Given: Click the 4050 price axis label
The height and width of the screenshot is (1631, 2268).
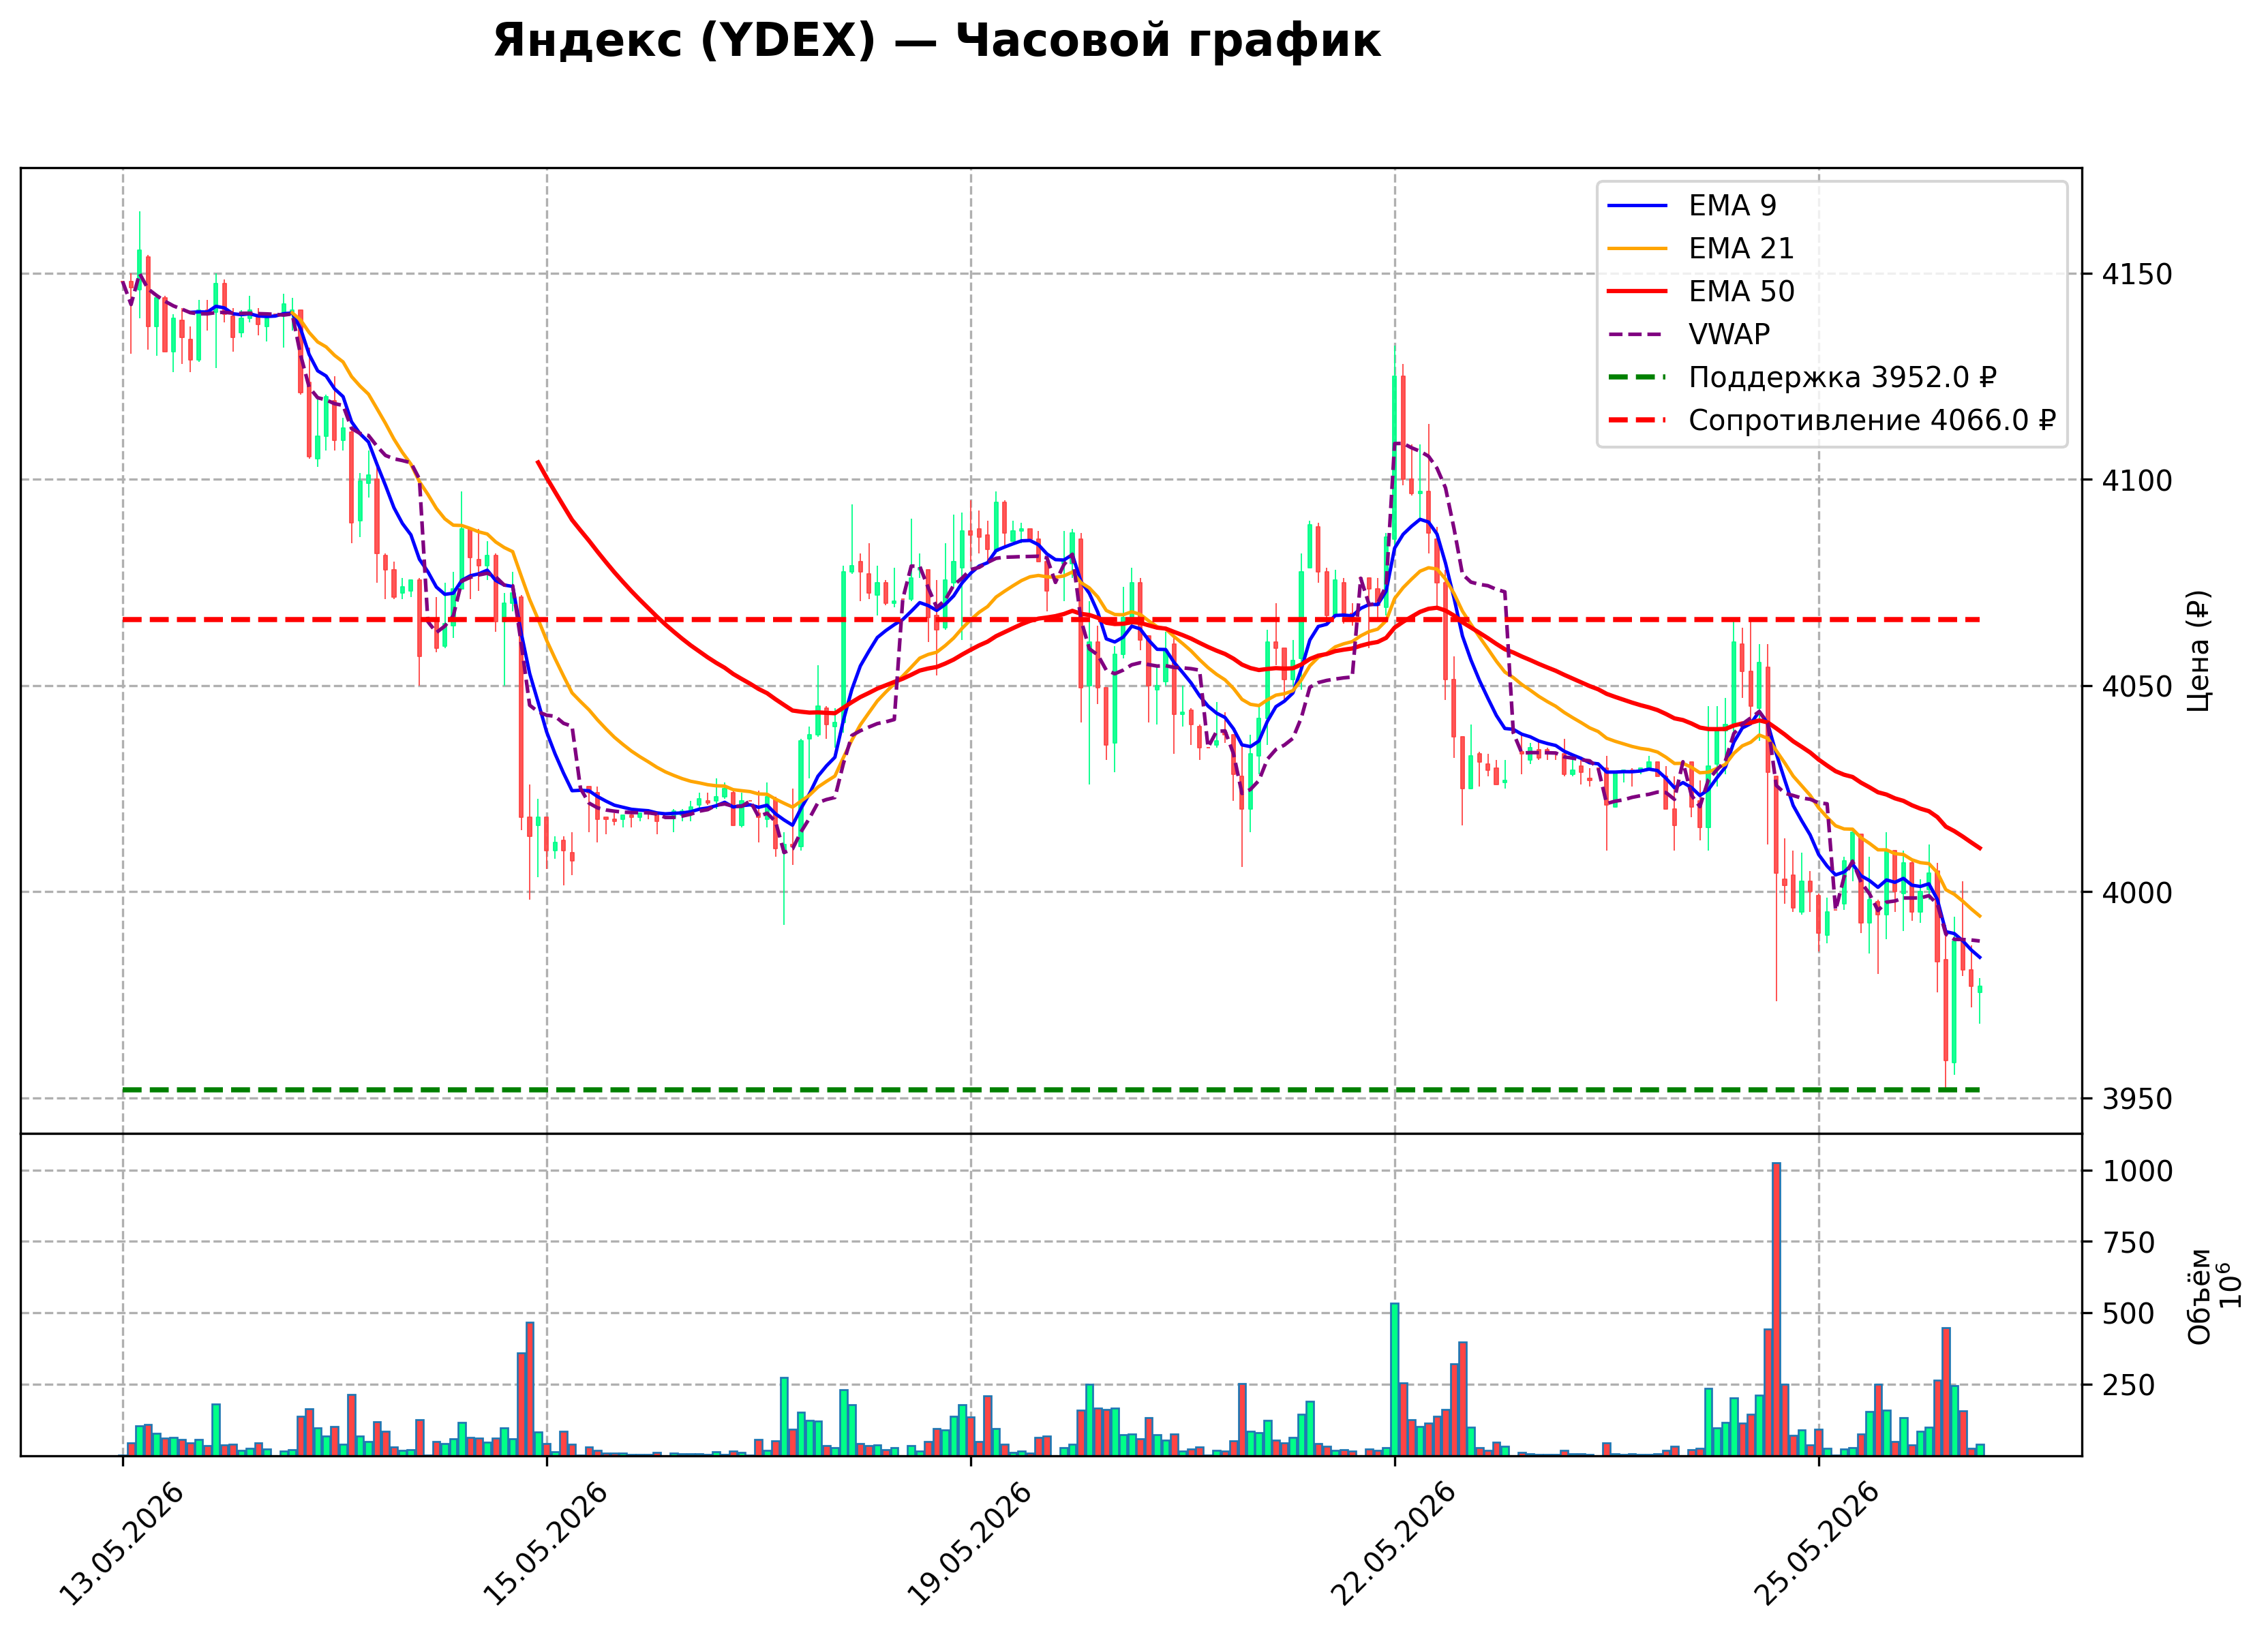Looking at the screenshot, I should (x=2137, y=687).
